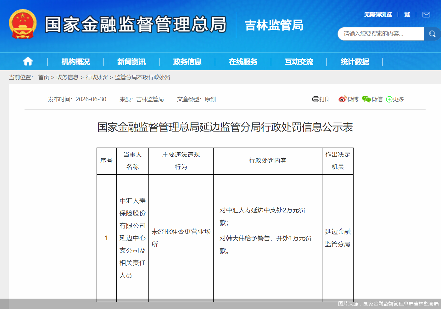Click the 行政处罚内容 column header

(268, 161)
